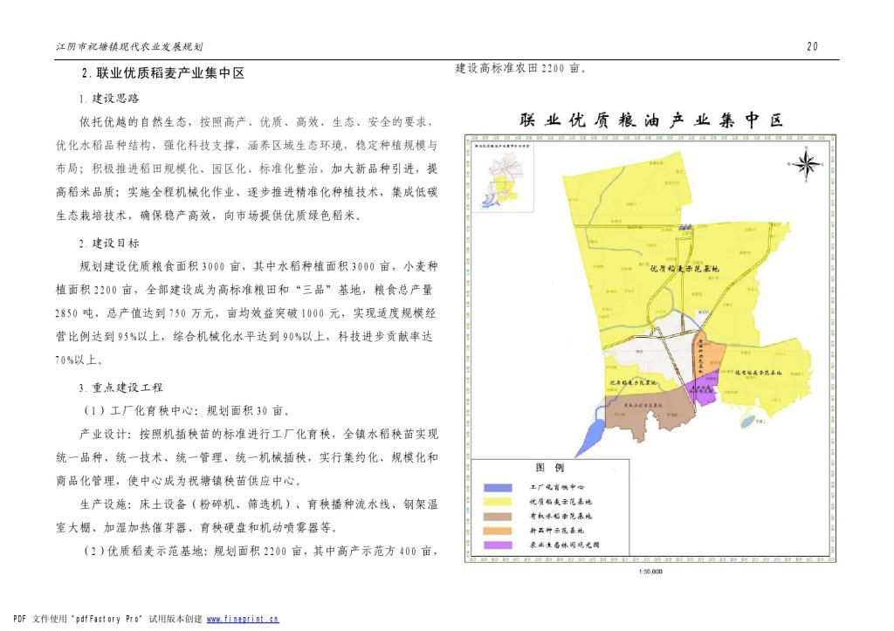The width and height of the screenshot is (894, 631).
Task: Click the orange 新品种示范基地 legend swatch
Action: tap(498, 530)
